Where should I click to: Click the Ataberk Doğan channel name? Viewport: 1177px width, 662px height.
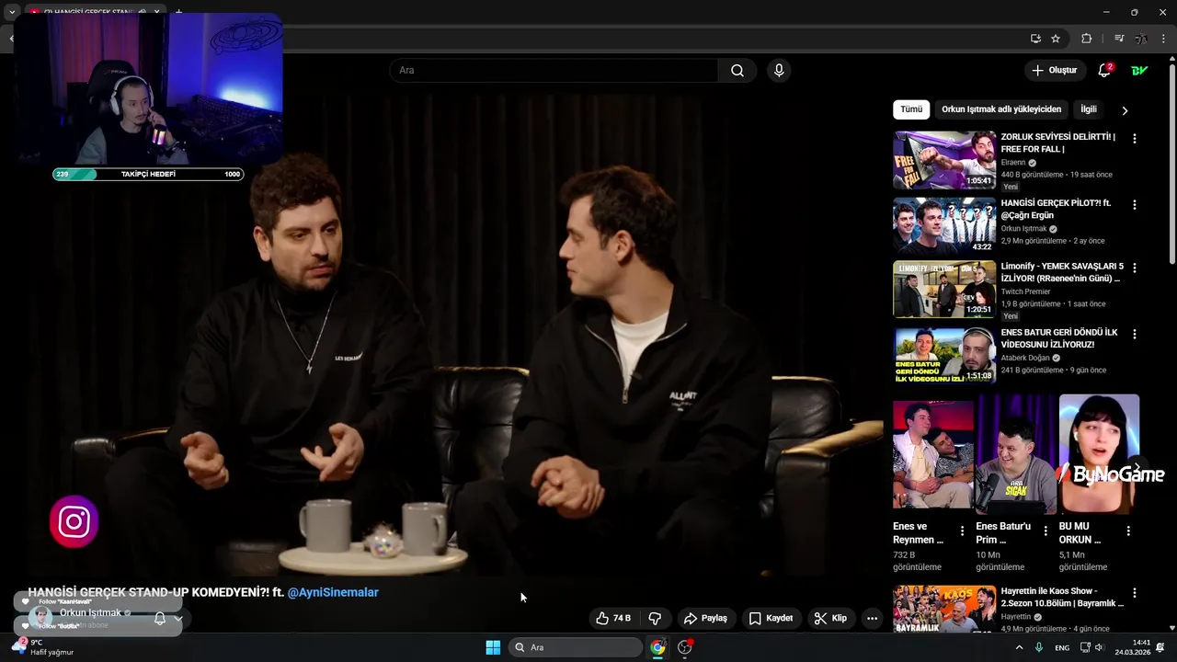(1026, 358)
